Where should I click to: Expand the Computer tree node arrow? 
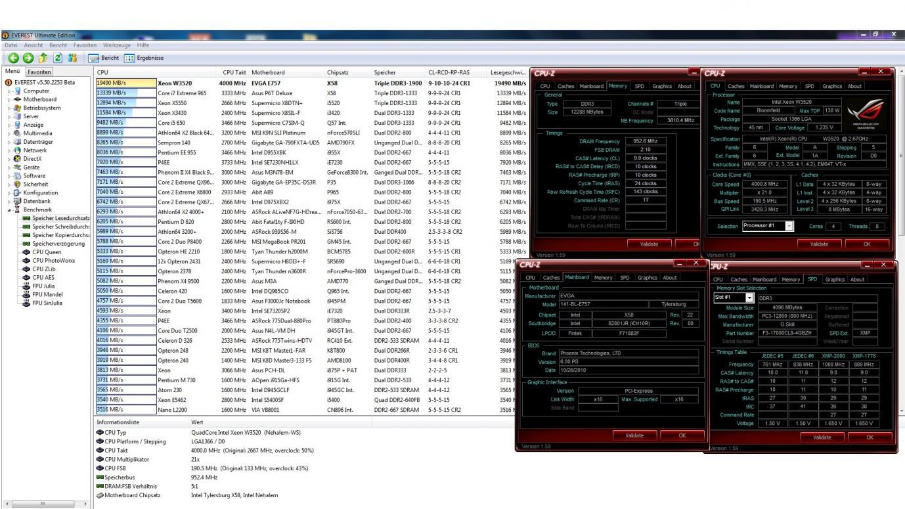(9, 91)
